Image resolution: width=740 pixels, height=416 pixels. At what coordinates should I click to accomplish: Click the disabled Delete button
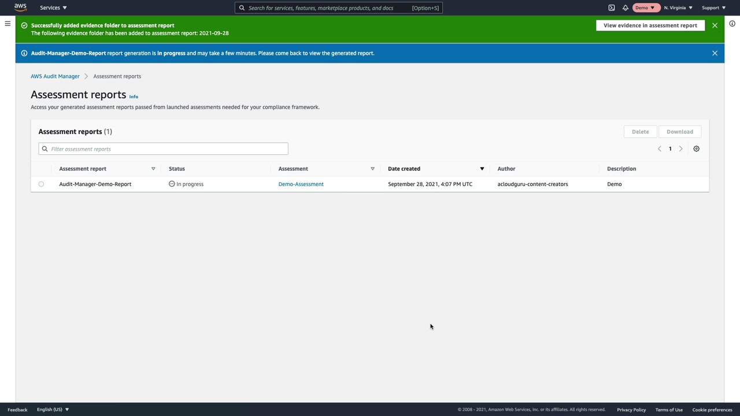pyautogui.click(x=640, y=132)
